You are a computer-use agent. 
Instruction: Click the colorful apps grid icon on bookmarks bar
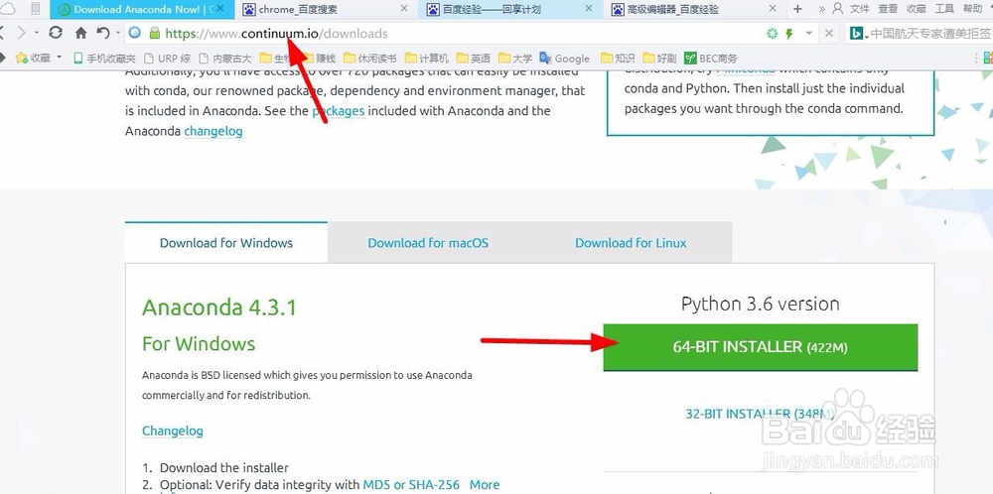pyautogui.click(x=988, y=59)
